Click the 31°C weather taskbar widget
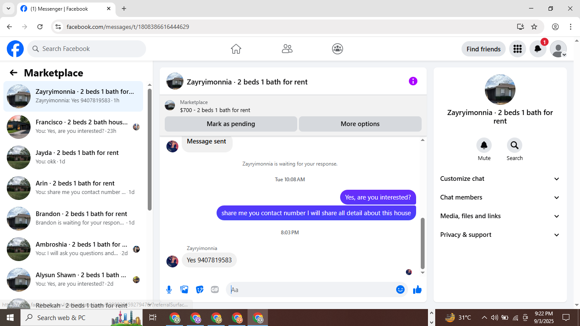The width and height of the screenshot is (580, 326). 458,318
